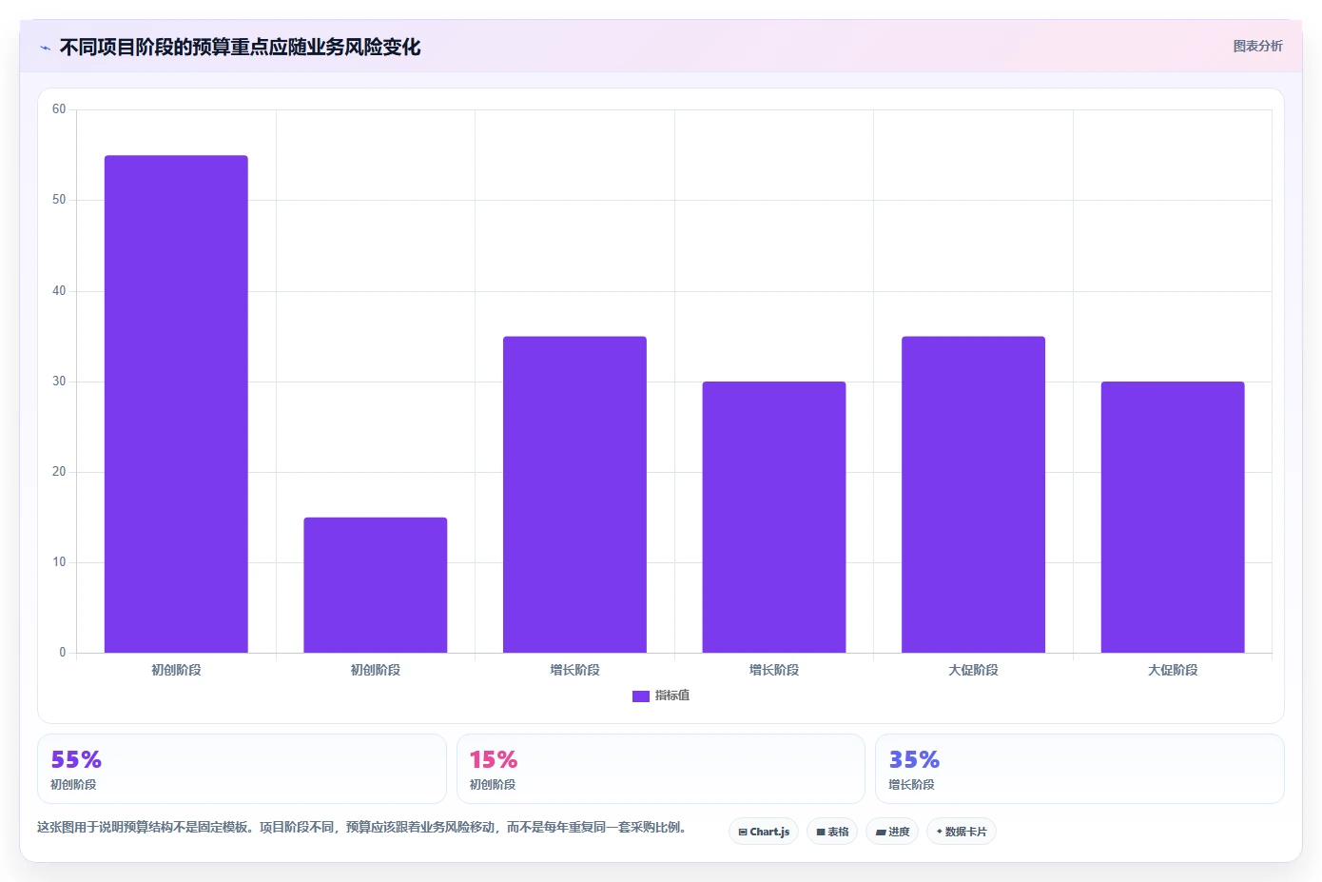Viewport: 1322px width, 882px height.
Task: Click the Chart.js tag
Action: 764,832
